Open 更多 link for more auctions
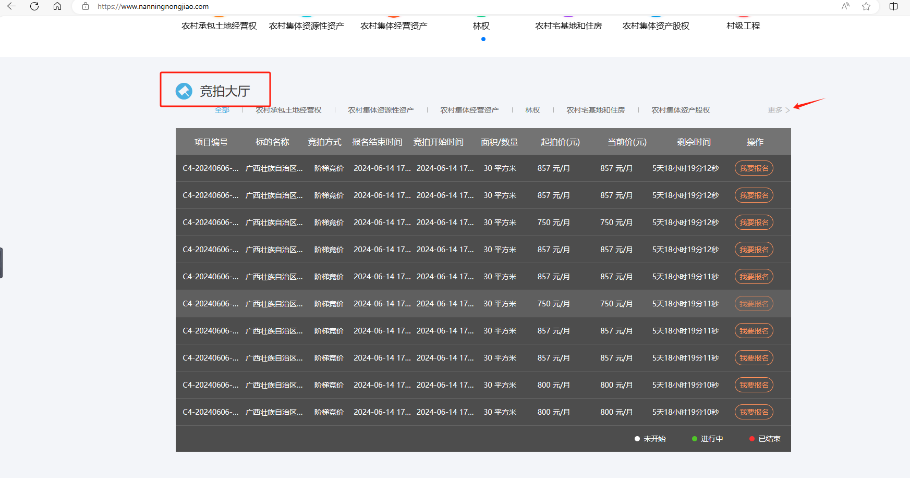 click(779, 110)
